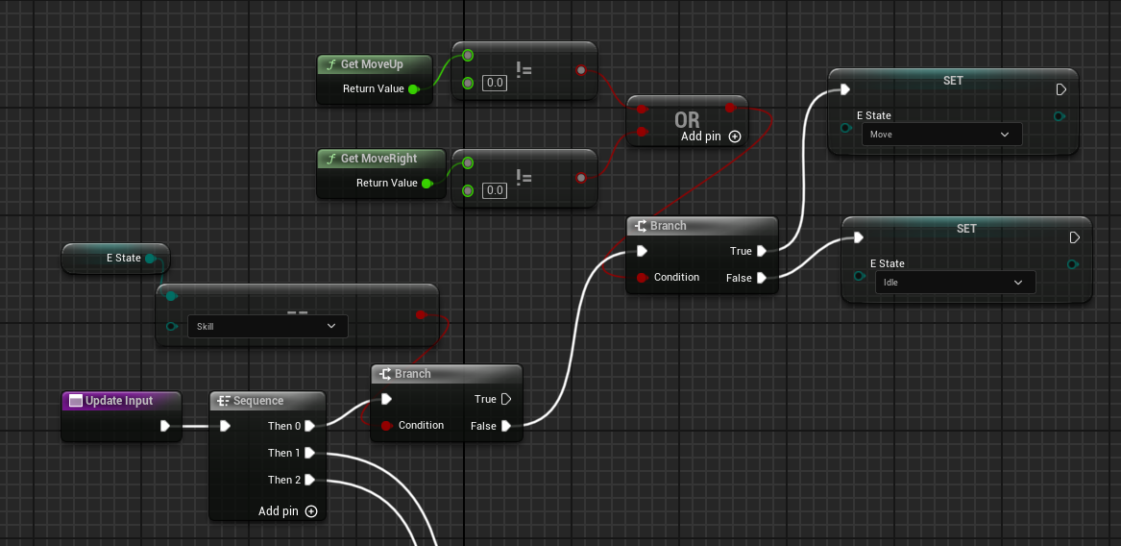Click Condition pin on upper Branch node
Screen dimensions: 1121x546
click(x=642, y=278)
